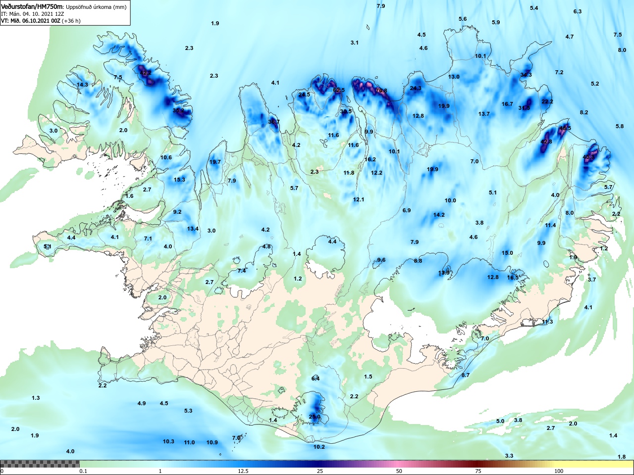Click the 42.8 precipitation value
Image resolution: width=634 pixels, height=475 pixels.
[546, 142]
